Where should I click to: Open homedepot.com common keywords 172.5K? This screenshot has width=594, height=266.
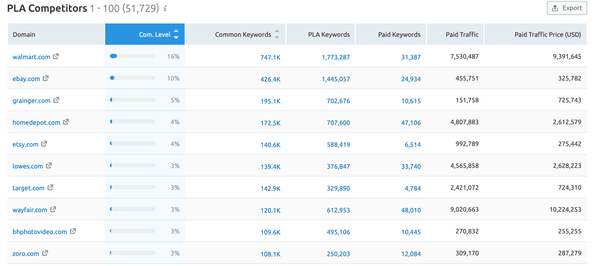[271, 123]
